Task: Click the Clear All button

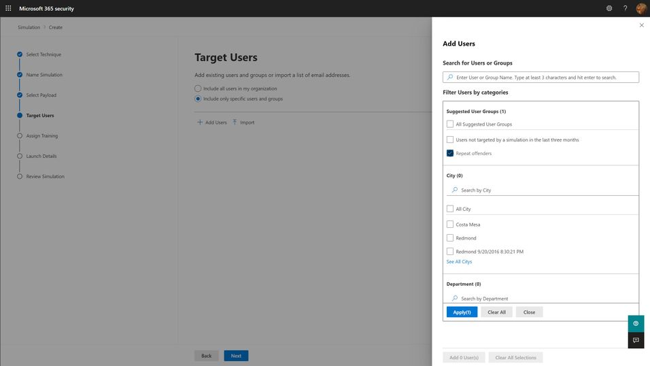Action: click(496, 312)
